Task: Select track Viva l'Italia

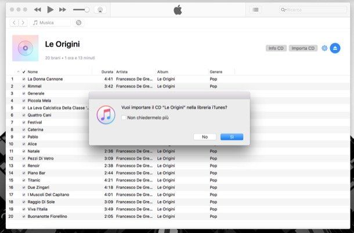Action: pyautogui.click(x=38, y=209)
